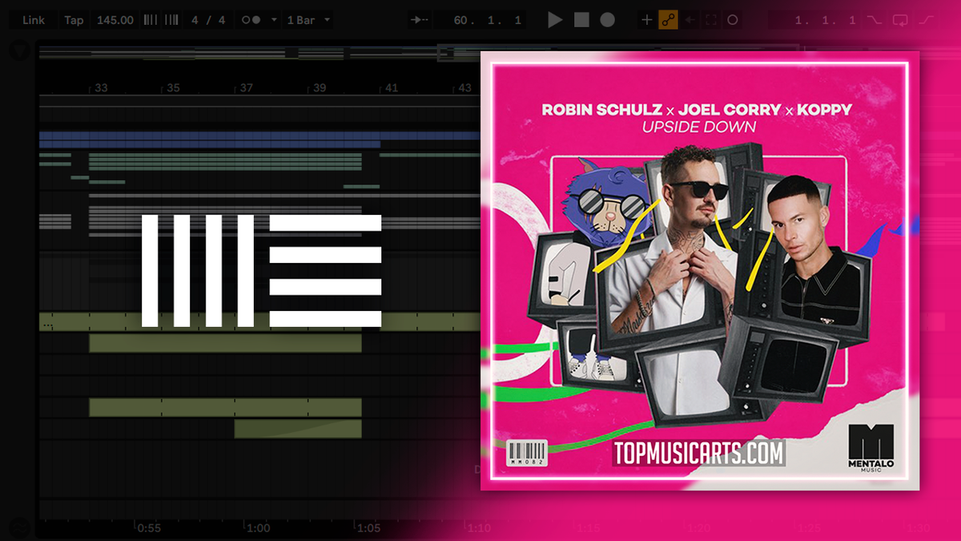
Task: Open the metronome settings dropdown arrow
Action: coord(275,19)
